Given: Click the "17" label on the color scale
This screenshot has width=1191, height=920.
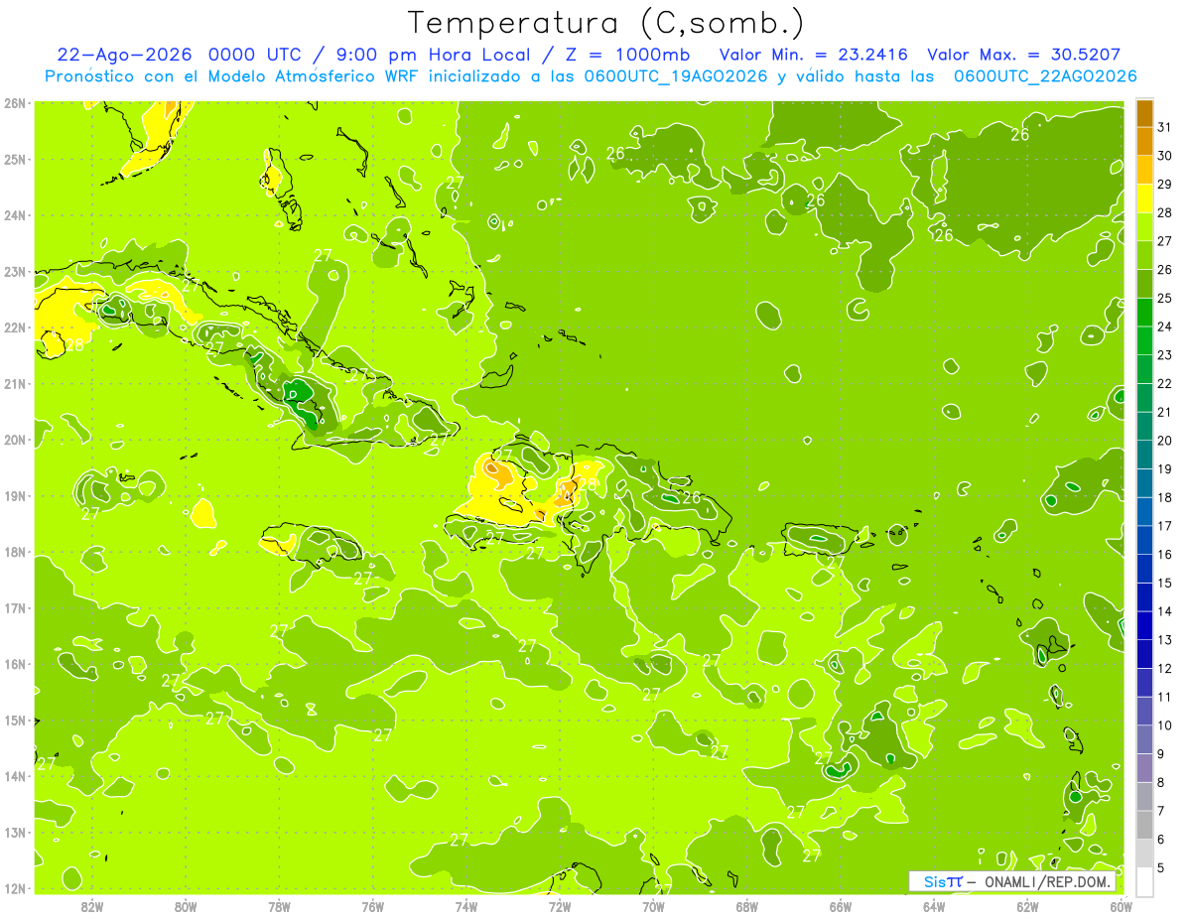Looking at the screenshot, I should (1164, 526).
